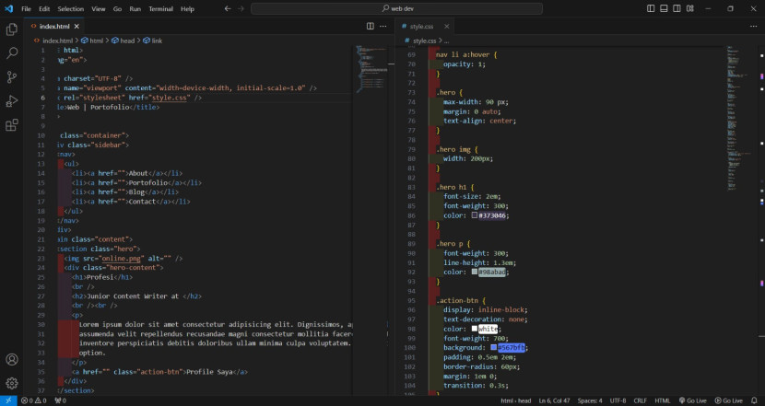Open the Accounts menu icon
The image size is (765, 406).
coord(12,359)
